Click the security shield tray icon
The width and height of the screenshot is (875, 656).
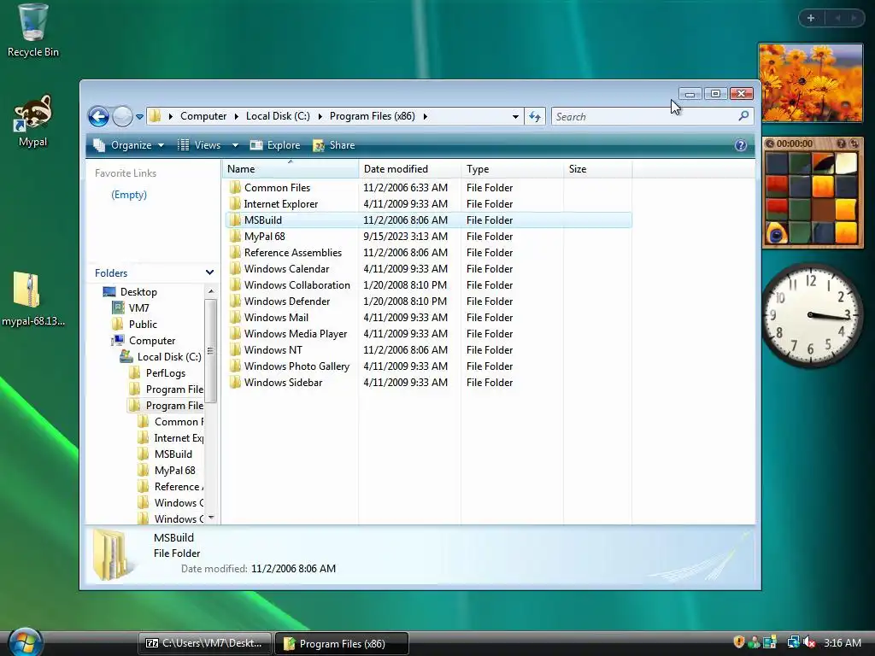coord(738,642)
